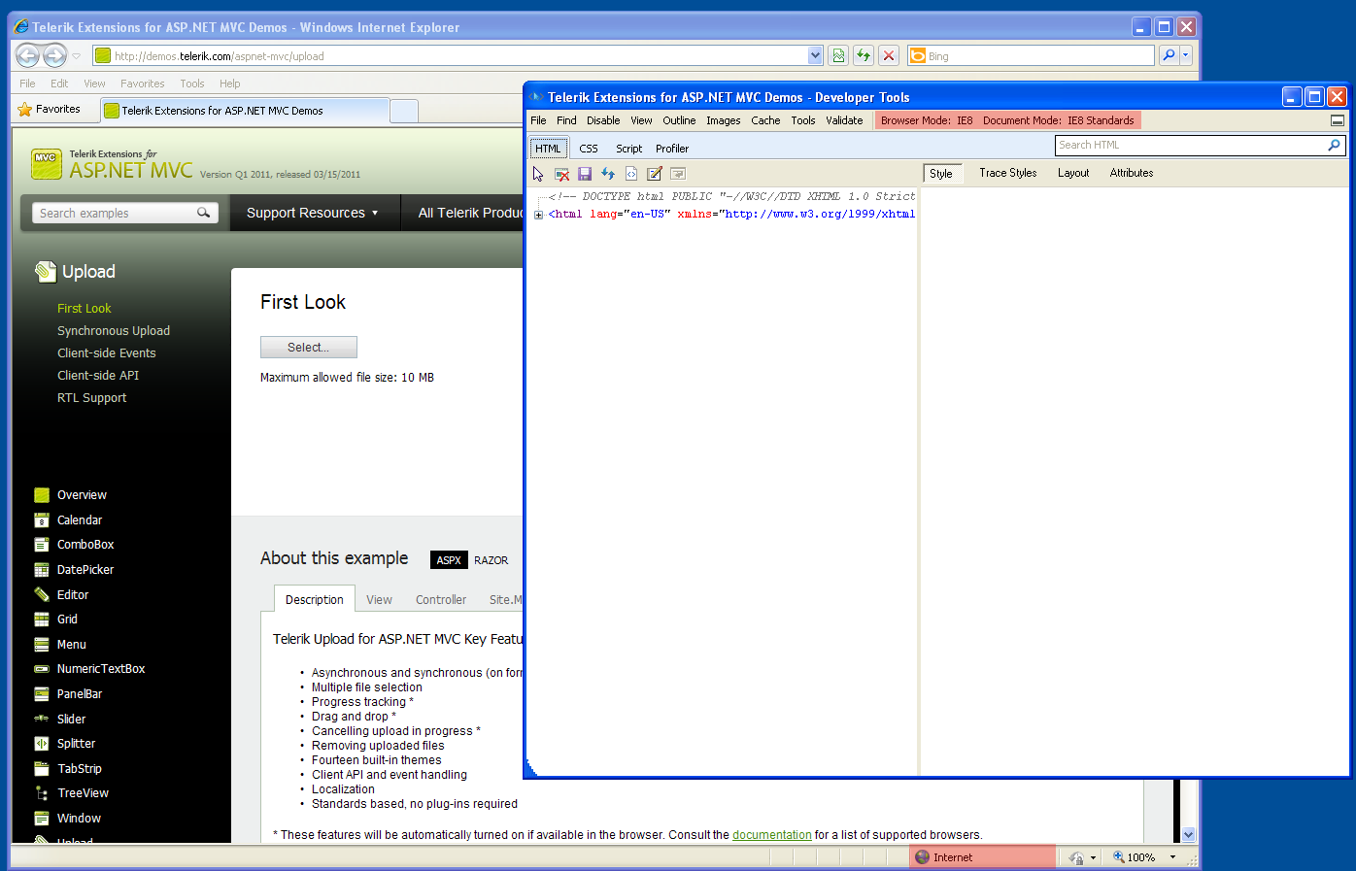Click the IE Stop button
1356x871 pixels.
[x=889, y=55]
